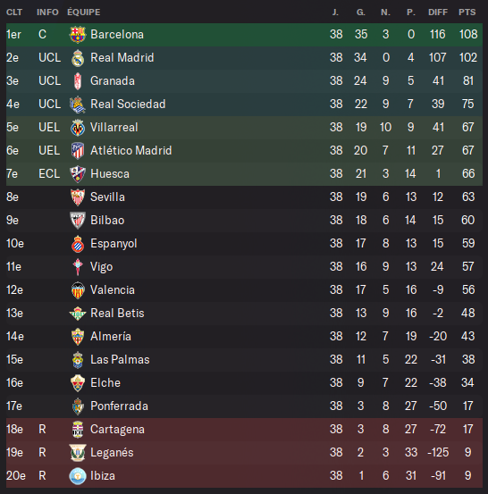Sort table by PTS column header
Screen dimensions: 488x494
(467, 13)
